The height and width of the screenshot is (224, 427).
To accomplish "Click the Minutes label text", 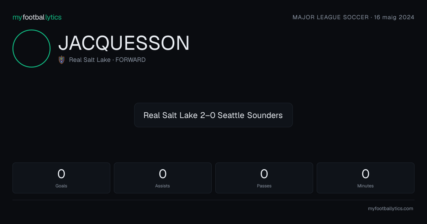I will point(365,186).
